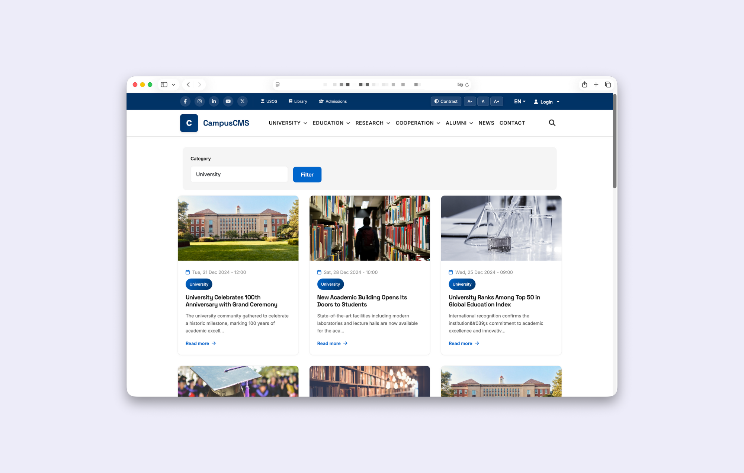Read more about the 100th Anniversary article
This screenshot has height=473, width=744.
(x=200, y=343)
